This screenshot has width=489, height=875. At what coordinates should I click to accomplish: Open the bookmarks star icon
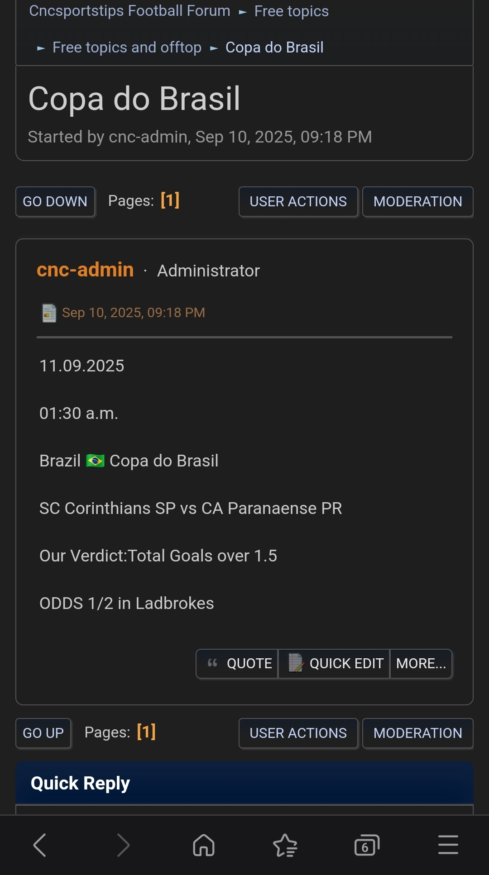(285, 845)
